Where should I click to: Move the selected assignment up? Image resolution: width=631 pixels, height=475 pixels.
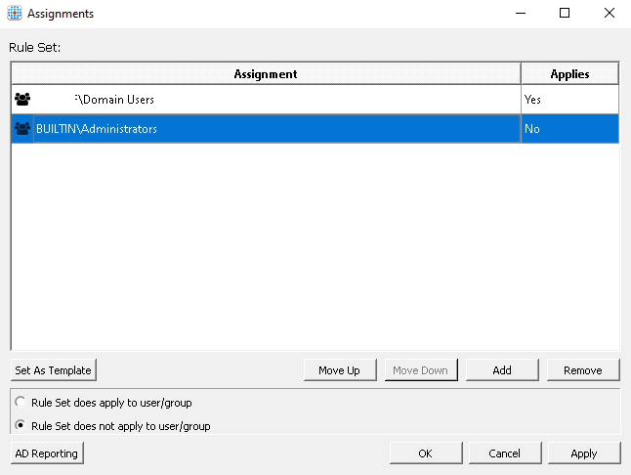pos(339,370)
